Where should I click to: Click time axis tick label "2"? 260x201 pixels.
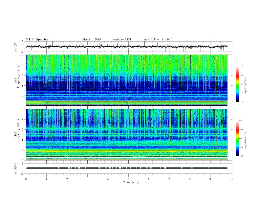pyautogui.click(x=67, y=179)
